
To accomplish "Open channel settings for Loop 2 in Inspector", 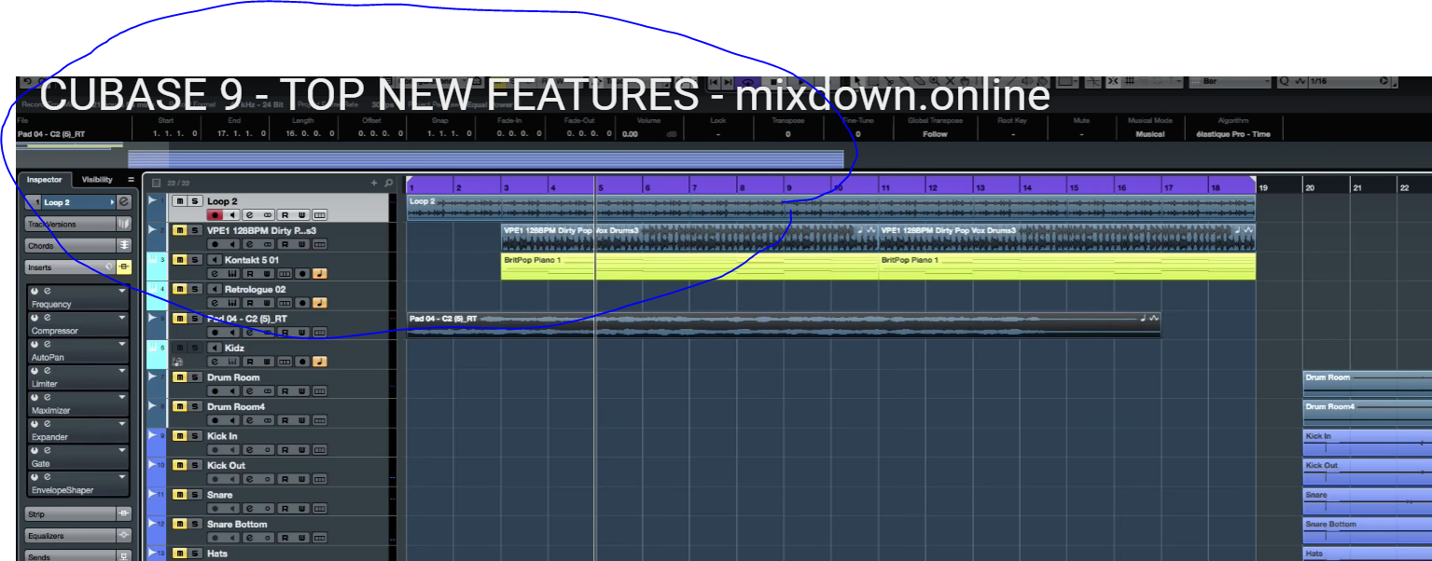I will 124,201.
